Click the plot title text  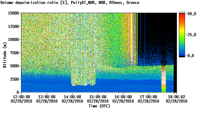70,2
